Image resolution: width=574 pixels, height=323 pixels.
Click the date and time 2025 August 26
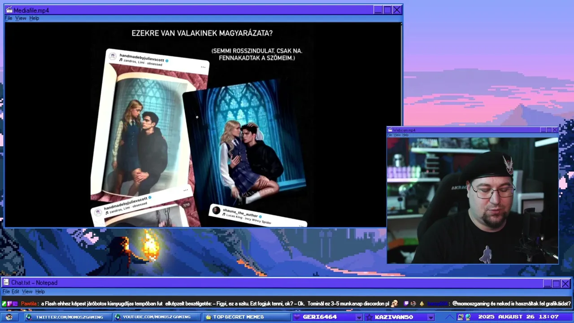click(x=518, y=317)
